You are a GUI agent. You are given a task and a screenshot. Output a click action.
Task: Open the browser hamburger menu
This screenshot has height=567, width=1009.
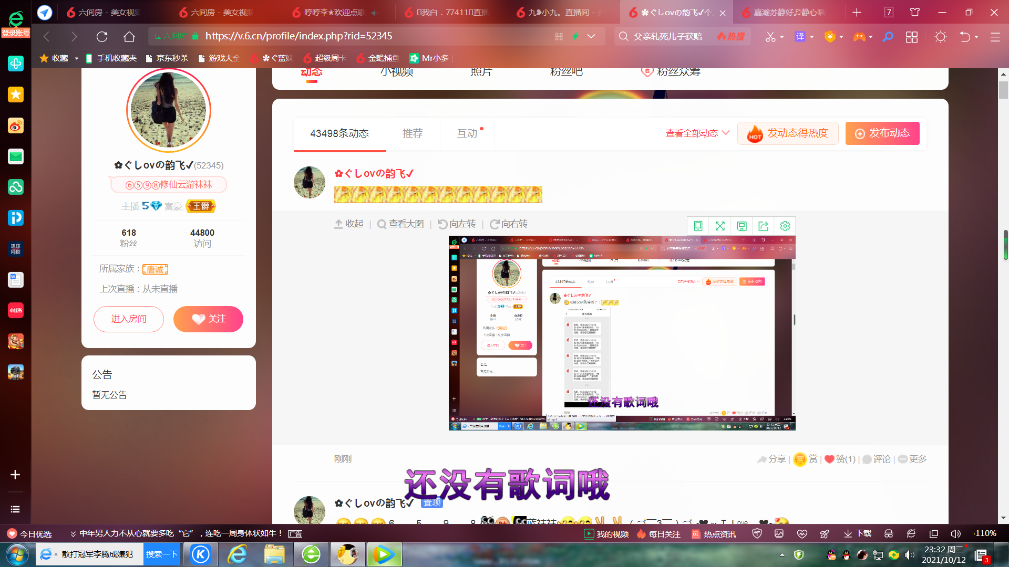tap(995, 36)
